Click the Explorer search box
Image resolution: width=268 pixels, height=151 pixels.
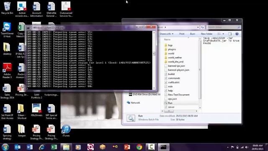pyautogui.click(x=224, y=27)
